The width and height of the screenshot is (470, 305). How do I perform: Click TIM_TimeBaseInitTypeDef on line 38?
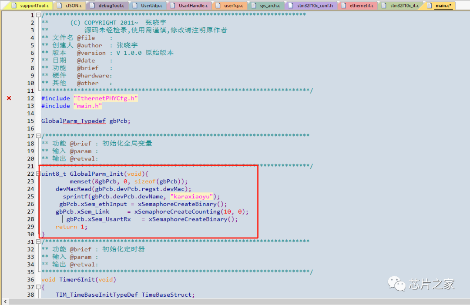[97, 295]
